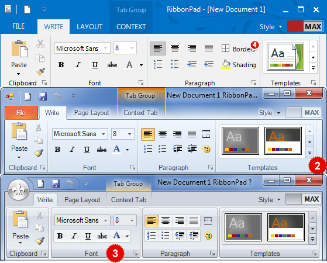Toggle Italic in top blue ribbon
Viewport: 327px width, 263px height.
tap(78, 65)
